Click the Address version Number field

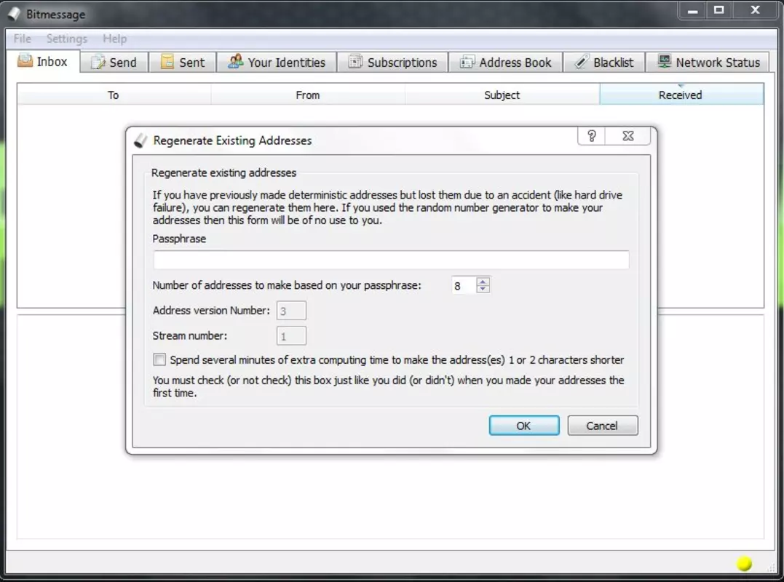(x=291, y=311)
